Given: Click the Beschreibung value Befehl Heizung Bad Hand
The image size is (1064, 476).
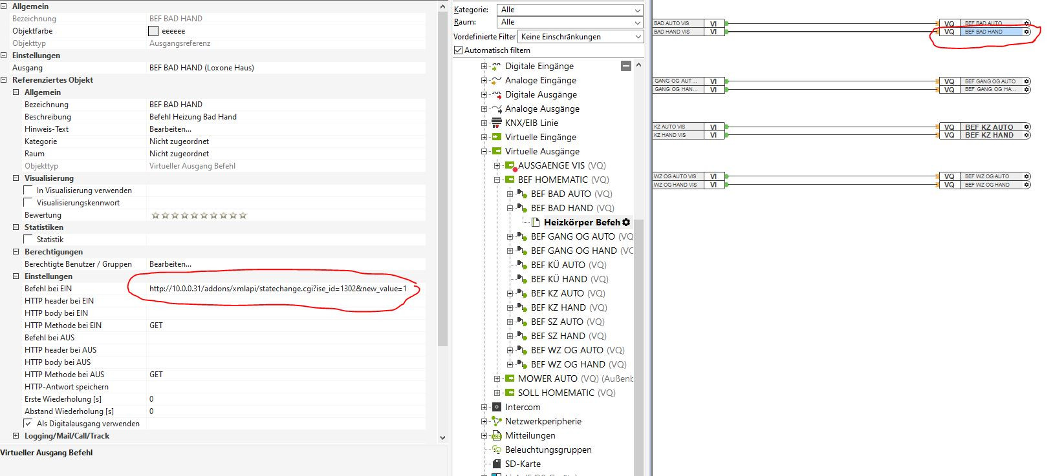Looking at the screenshot, I should coord(193,117).
